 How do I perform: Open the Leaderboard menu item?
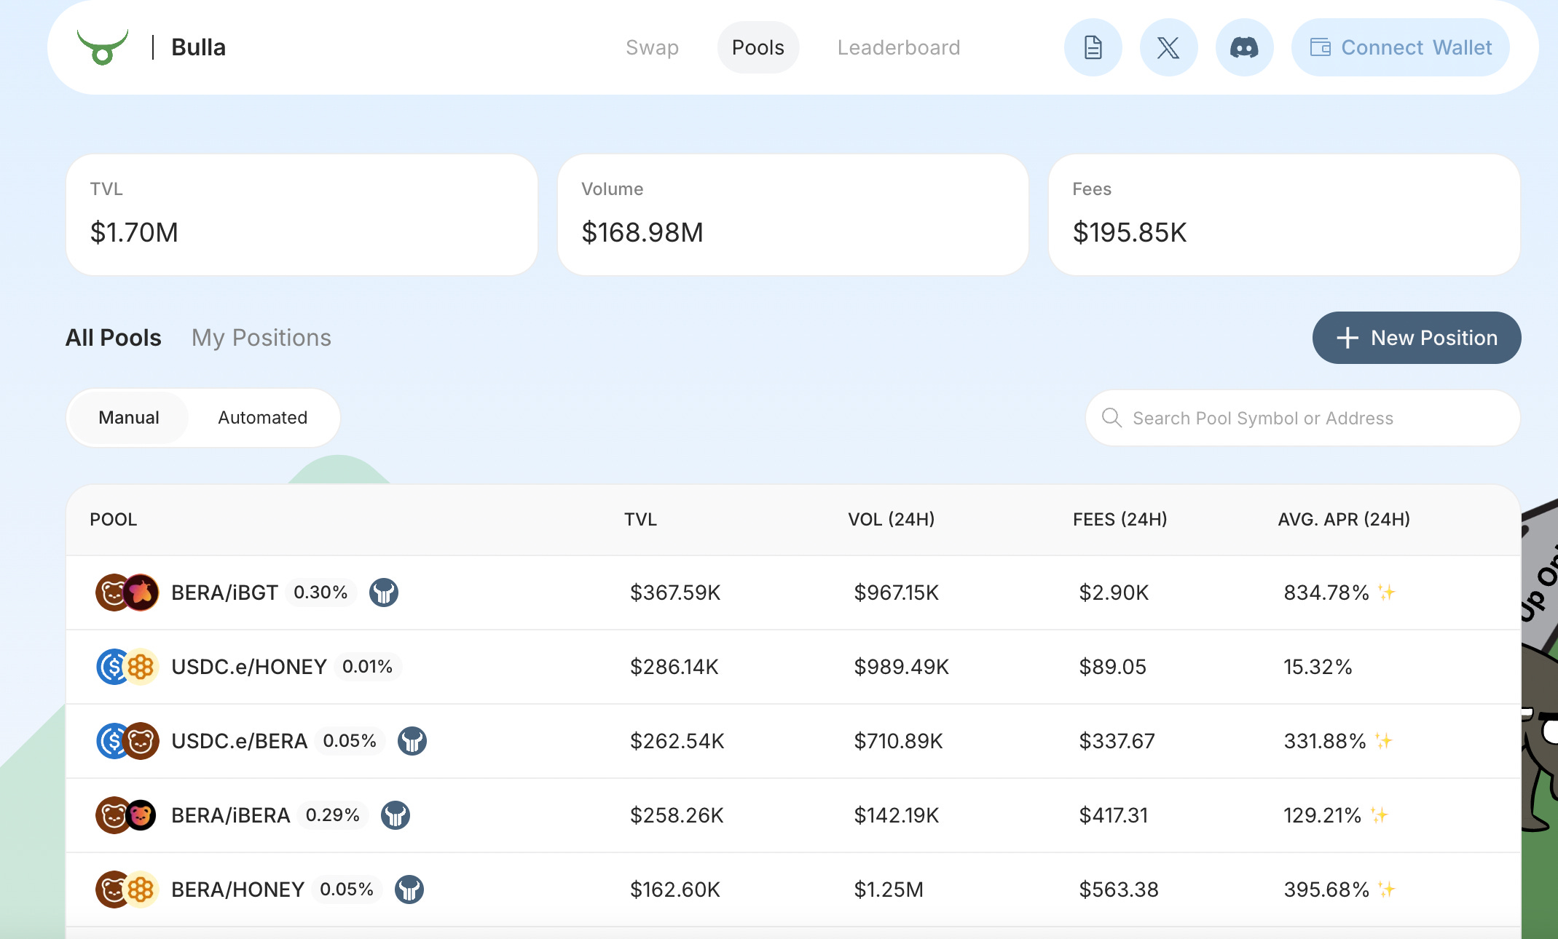tap(898, 47)
